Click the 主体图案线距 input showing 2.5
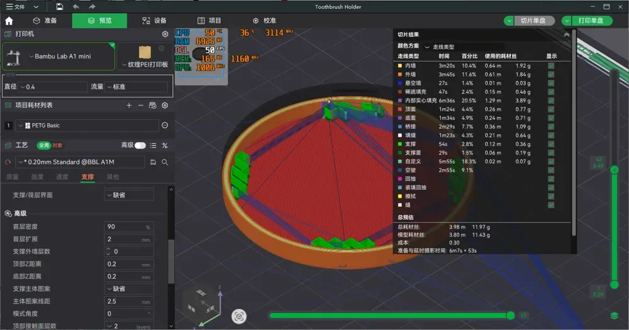 click(129, 301)
